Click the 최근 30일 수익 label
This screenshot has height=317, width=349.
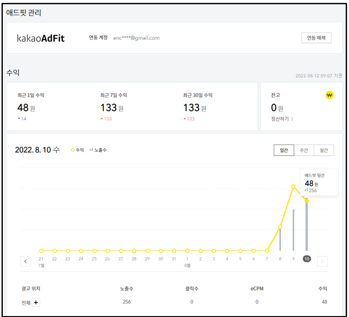coord(198,95)
